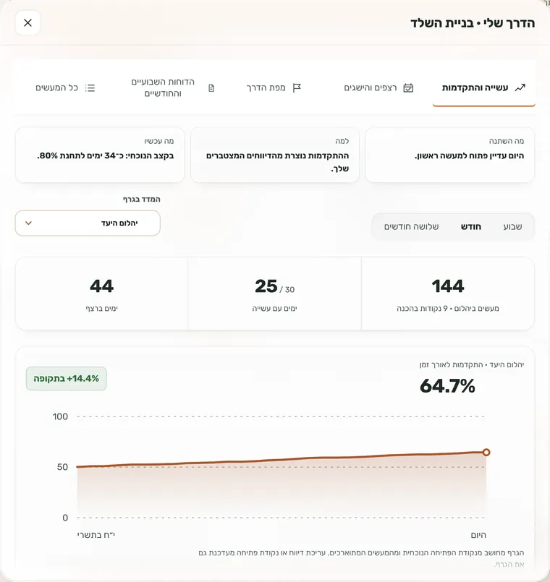The height and width of the screenshot is (582, 550).
Task: Click the trending-up arrow icon on עשייה והתקדמות tab
Action: tap(520, 87)
